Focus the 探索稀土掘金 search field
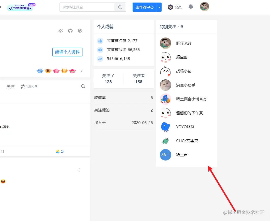This screenshot has width=270, height=221. click(87, 7)
